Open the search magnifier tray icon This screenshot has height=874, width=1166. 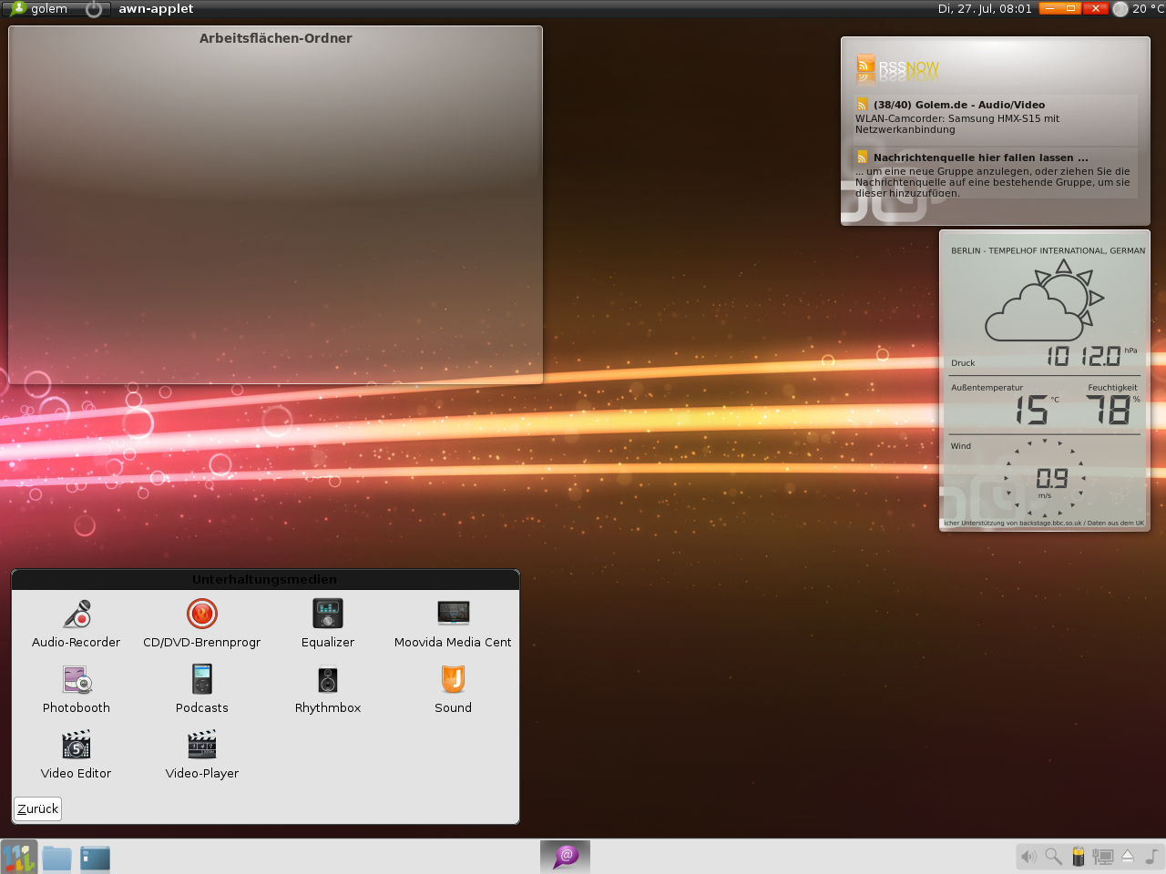pyautogui.click(x=1053, y=857)
